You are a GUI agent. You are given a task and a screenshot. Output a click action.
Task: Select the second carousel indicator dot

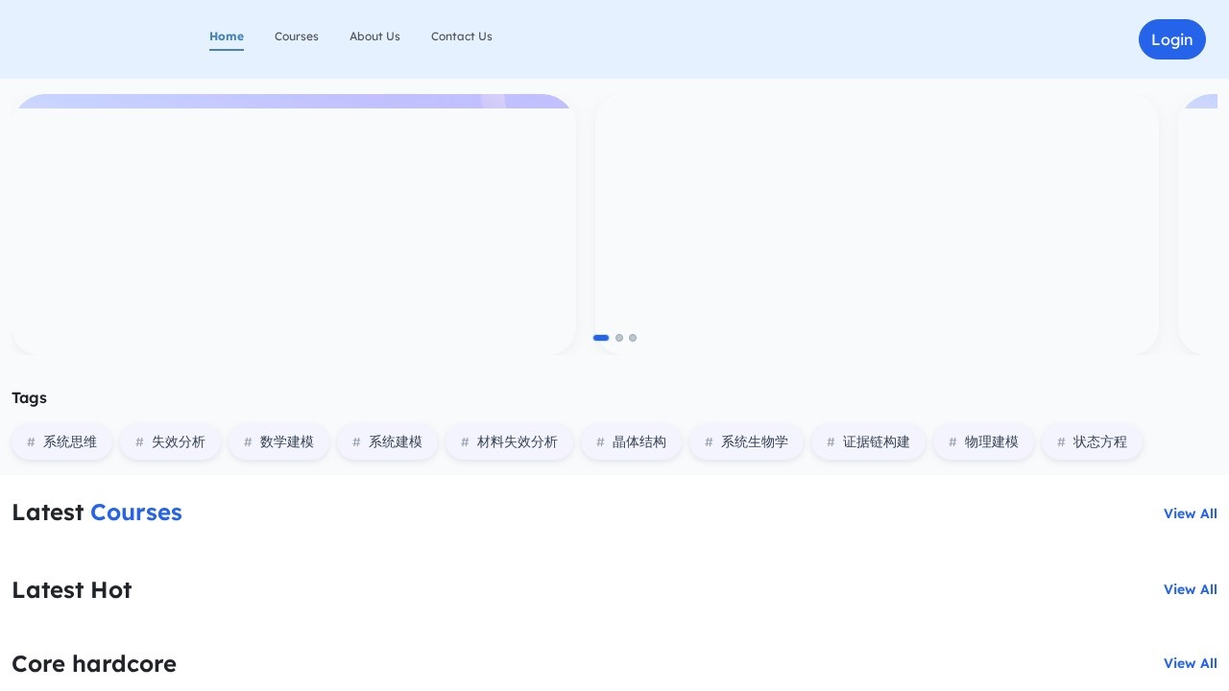coord(619,338)
